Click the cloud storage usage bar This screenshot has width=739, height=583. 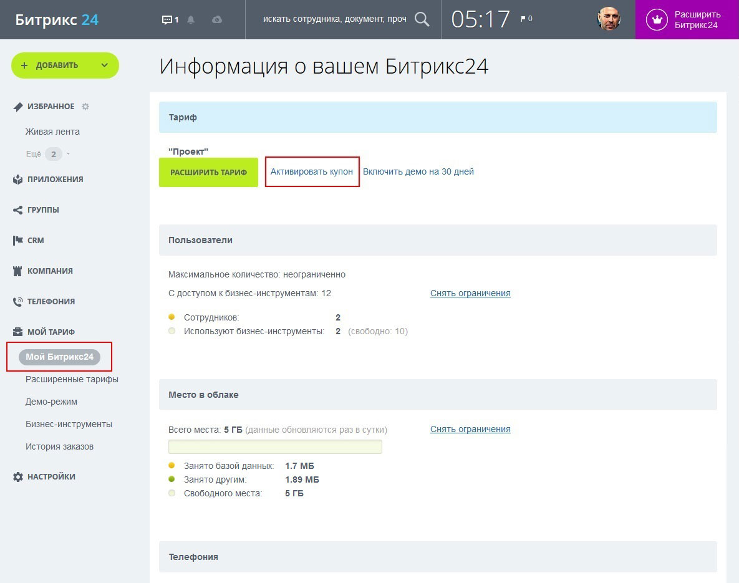coord(275,447)
